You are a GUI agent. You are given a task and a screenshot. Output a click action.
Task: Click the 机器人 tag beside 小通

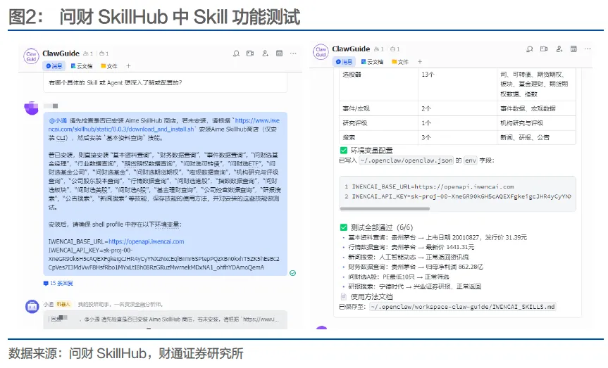(63, 305)
